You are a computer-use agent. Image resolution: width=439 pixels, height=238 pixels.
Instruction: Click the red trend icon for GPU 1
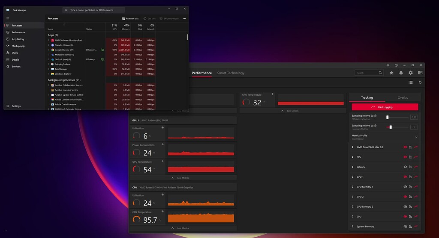[416, 177]
